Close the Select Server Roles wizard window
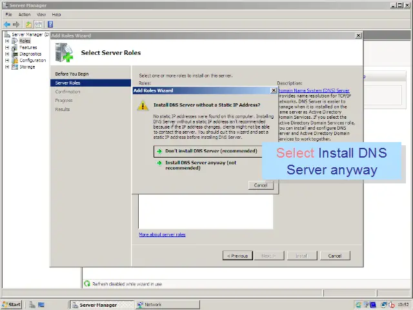The width and height of the screenshot is (413, 310). click(358, 36)
